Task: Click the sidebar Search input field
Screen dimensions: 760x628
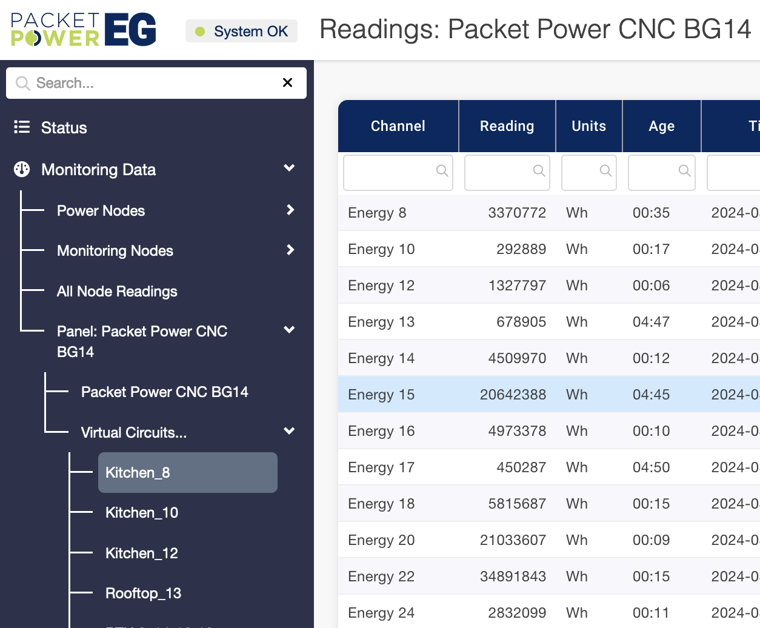Action: (152, 83)
